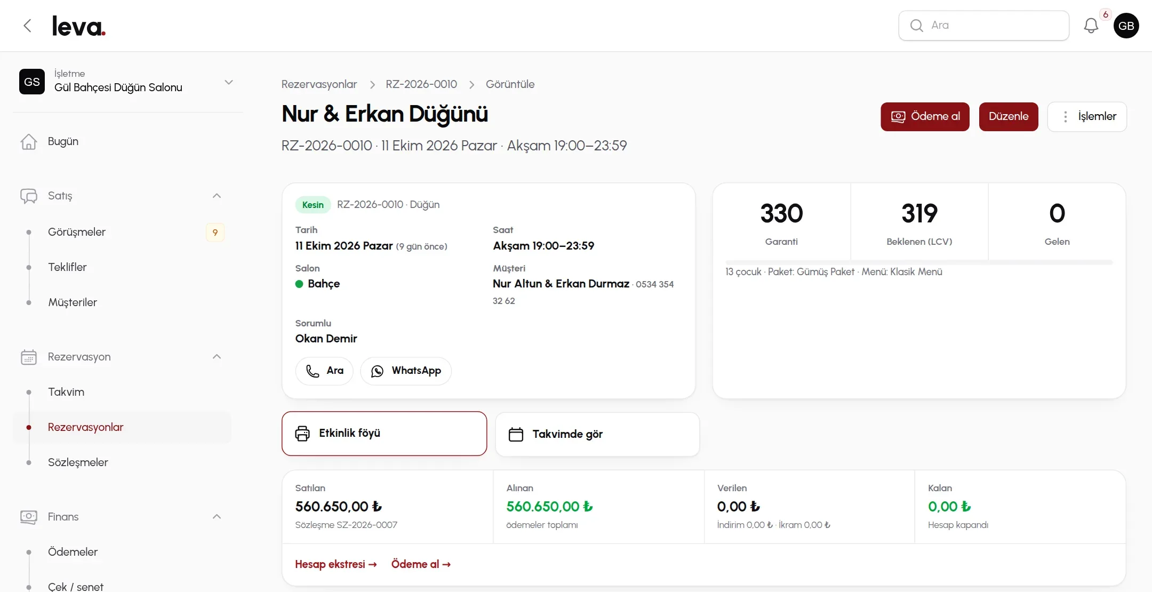Click the search magnifier icon
The height and width of the screenshot is (592, 1152).
point(916,26)
